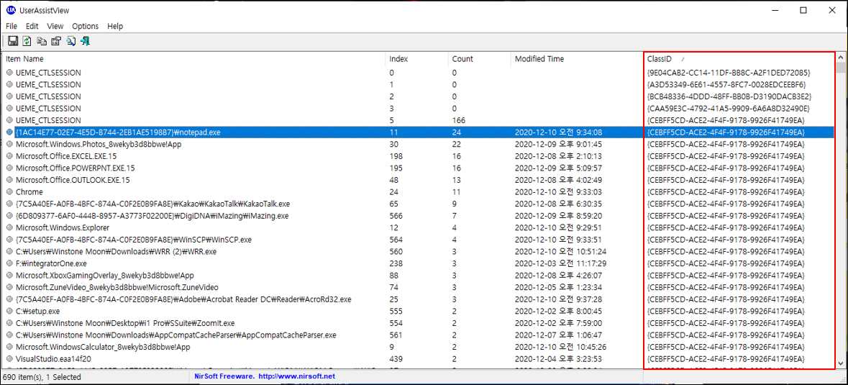This screenshot has width=848, height=385.
Task: Select the AcroRd32.exe item name
Action: pyautogui.click(x=184, y=299)
